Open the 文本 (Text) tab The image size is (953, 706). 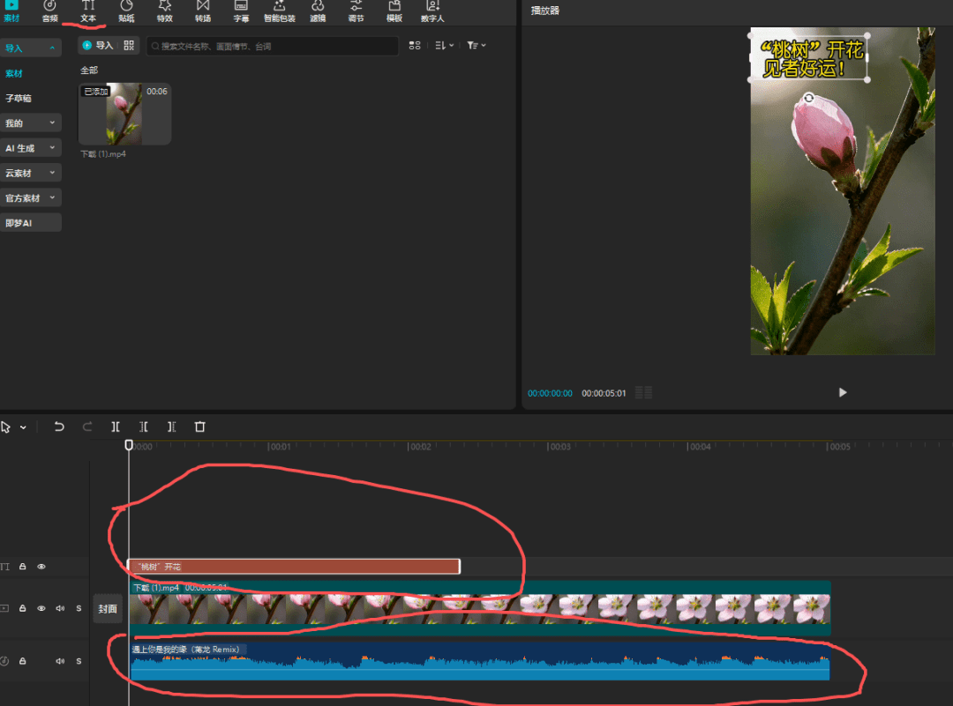tap(88, 11)
